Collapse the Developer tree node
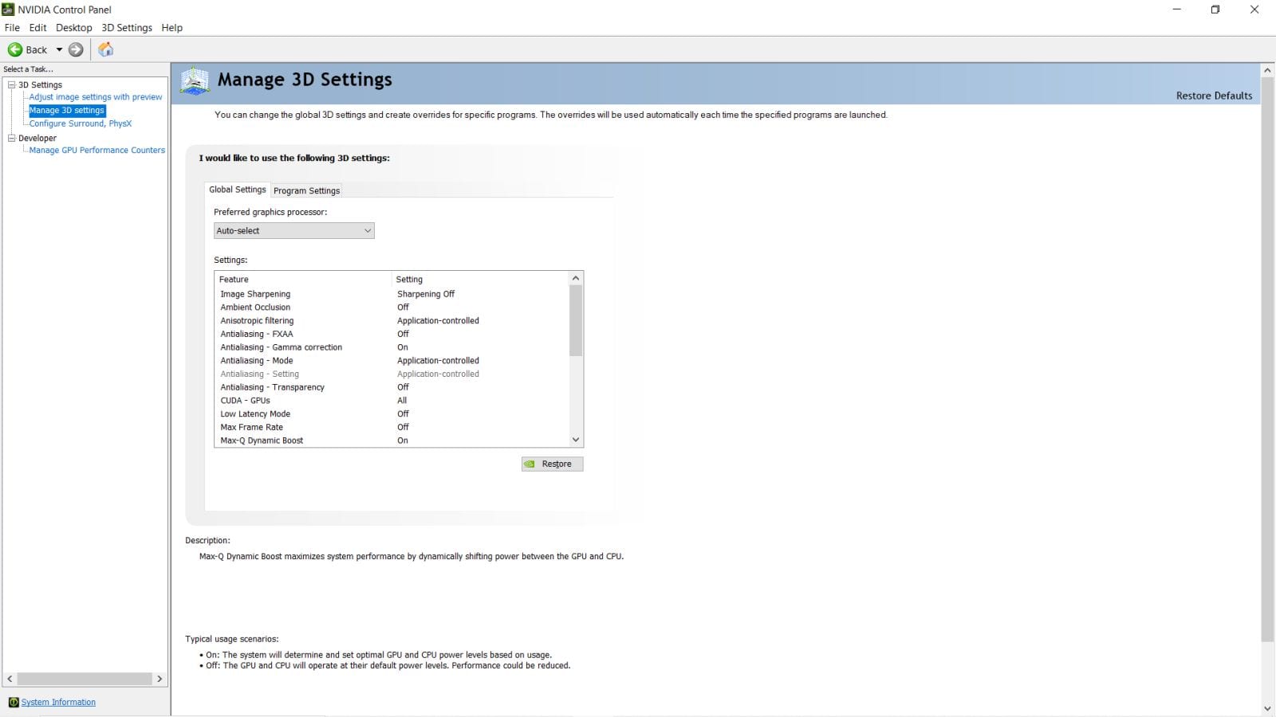This screenshot has height=717, width=1276. tap(11, 138)
